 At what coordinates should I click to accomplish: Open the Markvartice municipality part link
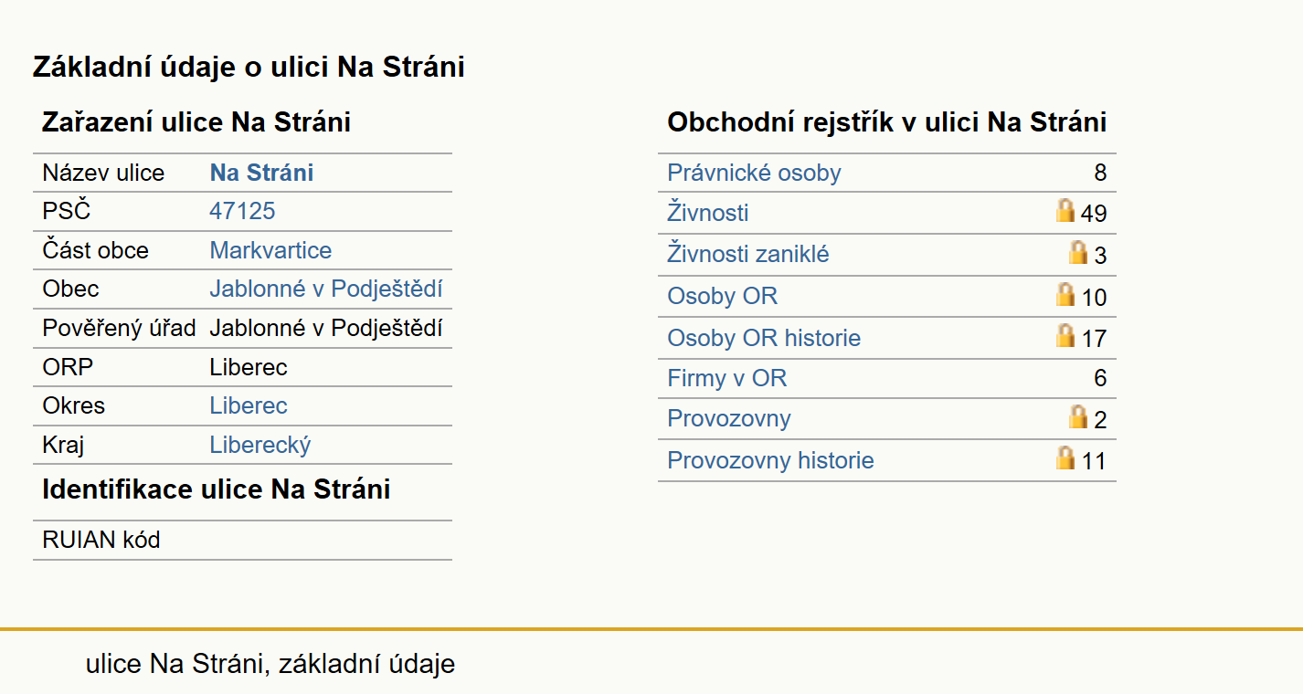tap(270, 250)
